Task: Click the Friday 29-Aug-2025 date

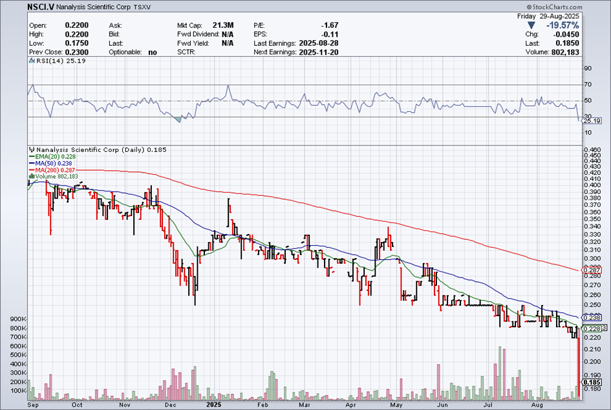Action: pos(548,16)
